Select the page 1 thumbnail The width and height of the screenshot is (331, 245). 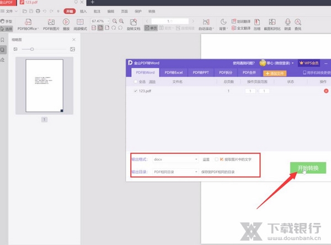[44, 85]
